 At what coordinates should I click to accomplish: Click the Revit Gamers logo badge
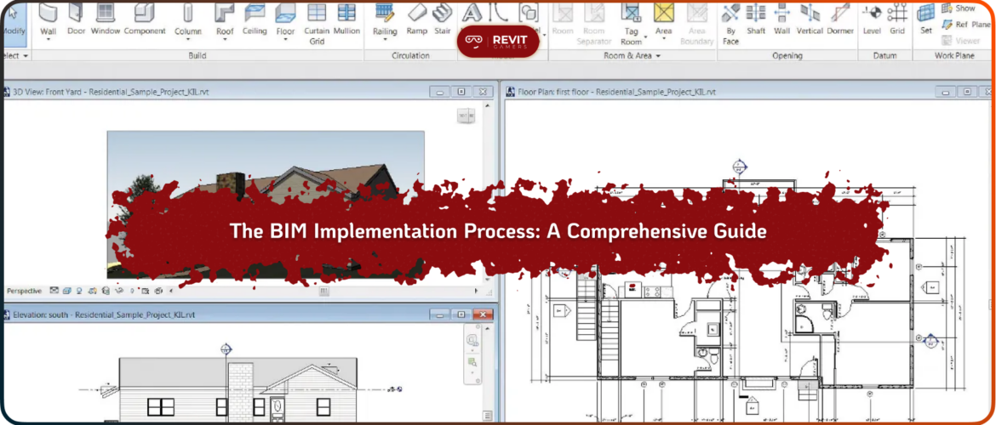click(x=498, y=42)
